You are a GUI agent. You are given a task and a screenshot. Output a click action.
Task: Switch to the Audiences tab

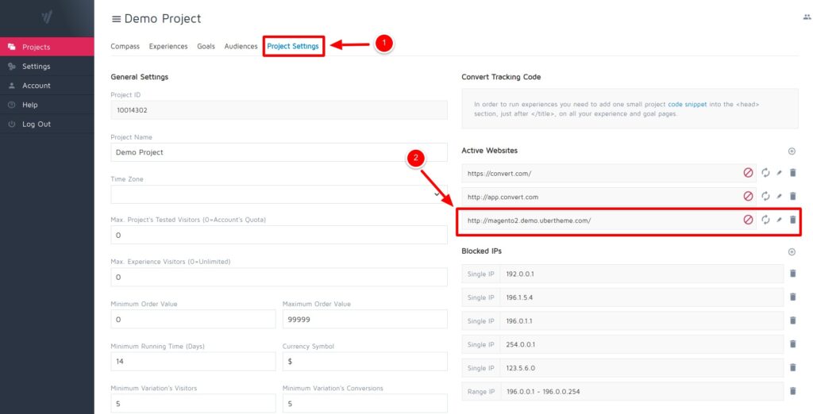pyautogui.click(x=241, y=46)
